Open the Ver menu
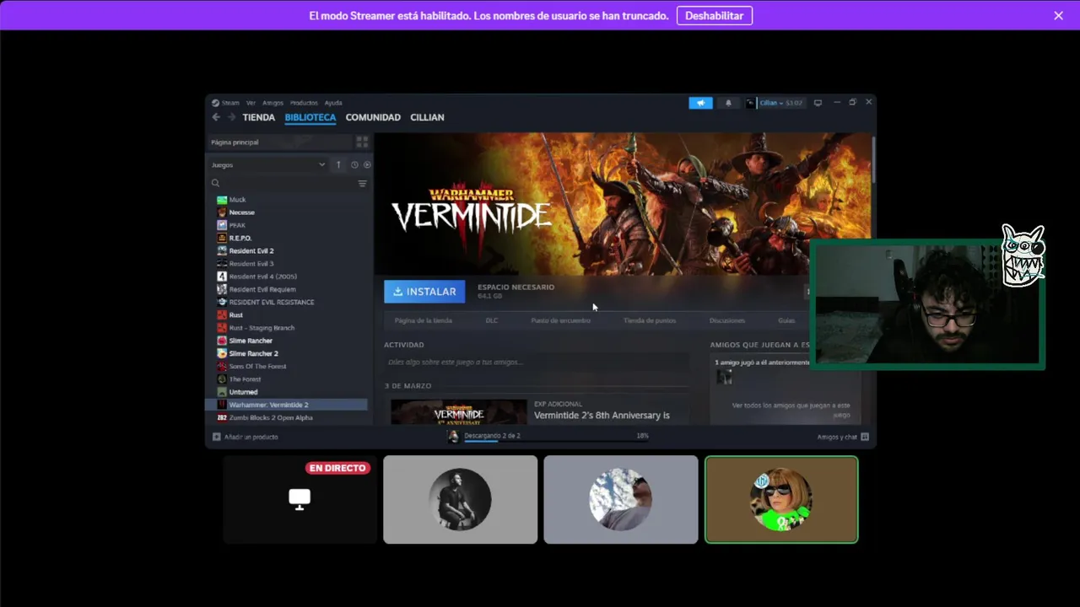 click(251, 103)
